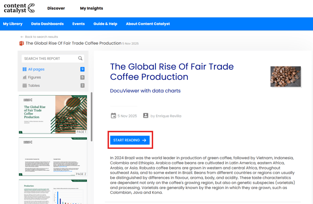Click the Figures bar chart icon
The height and width of the screenshot is (204, 313).
[24, 77]
